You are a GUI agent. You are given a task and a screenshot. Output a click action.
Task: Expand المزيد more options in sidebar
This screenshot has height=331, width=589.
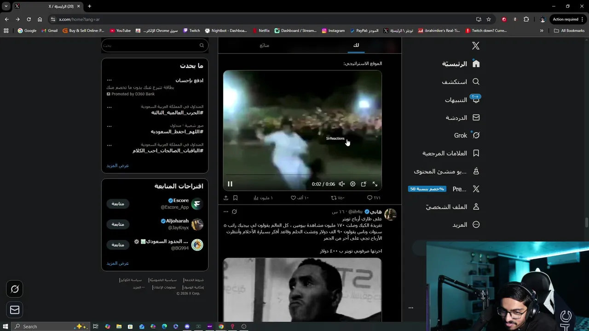[466, 225]
